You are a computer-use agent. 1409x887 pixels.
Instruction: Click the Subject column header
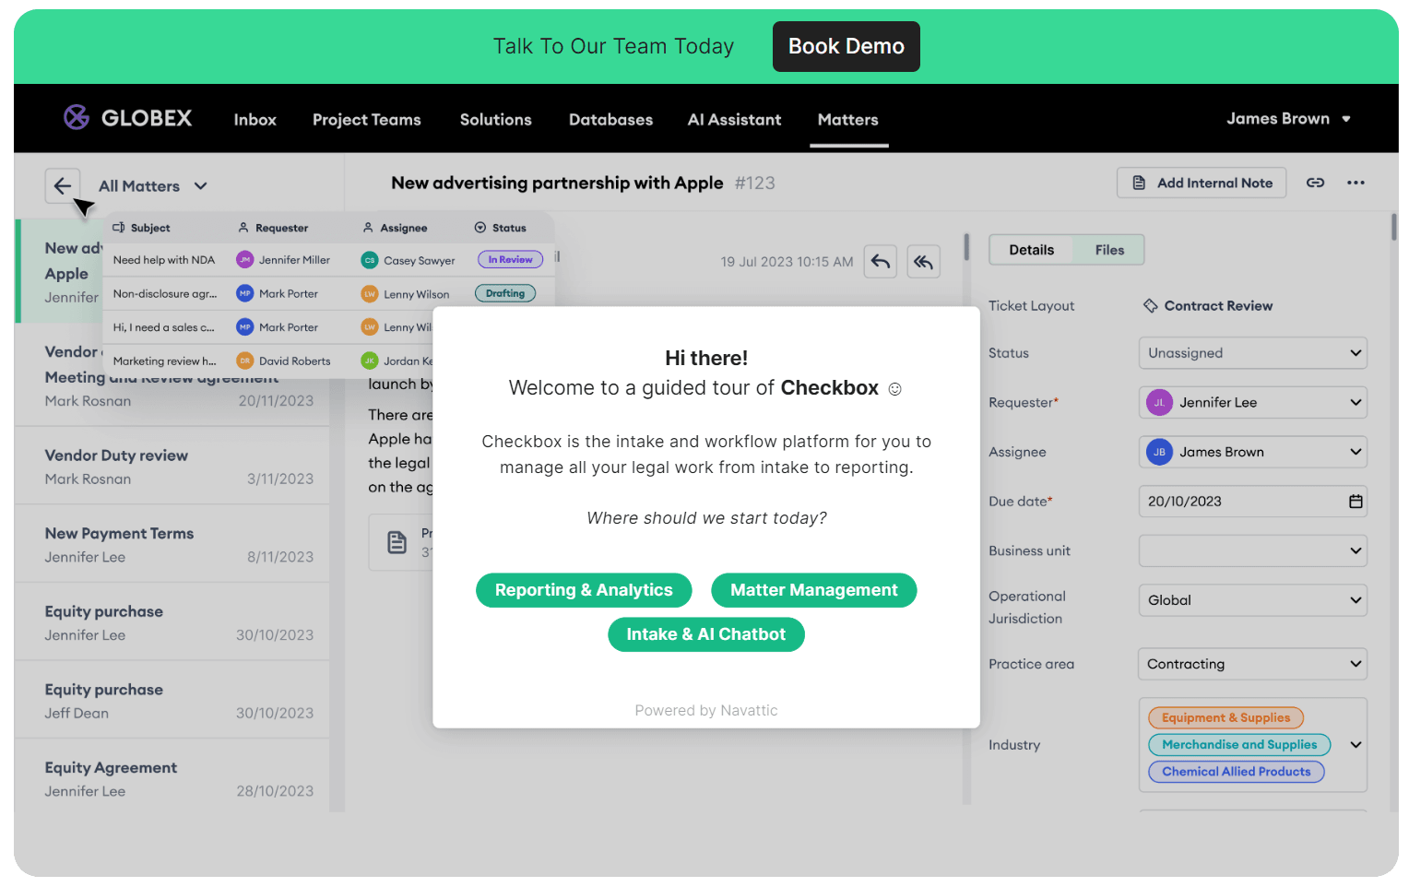141,228
